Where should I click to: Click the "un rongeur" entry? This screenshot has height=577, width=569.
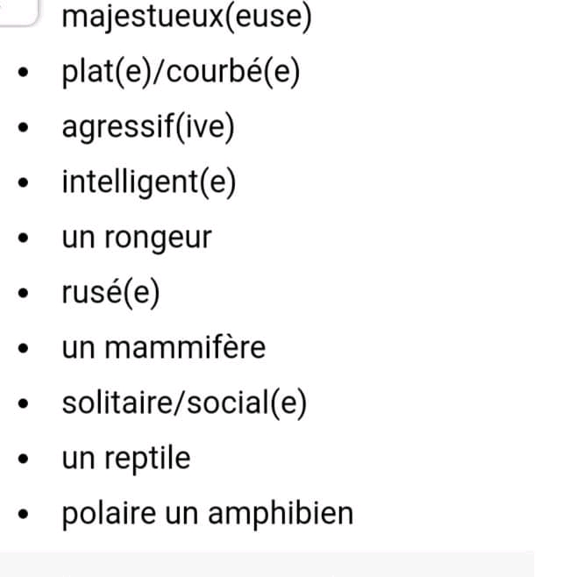pyautogui.click(x=136, y=238)
